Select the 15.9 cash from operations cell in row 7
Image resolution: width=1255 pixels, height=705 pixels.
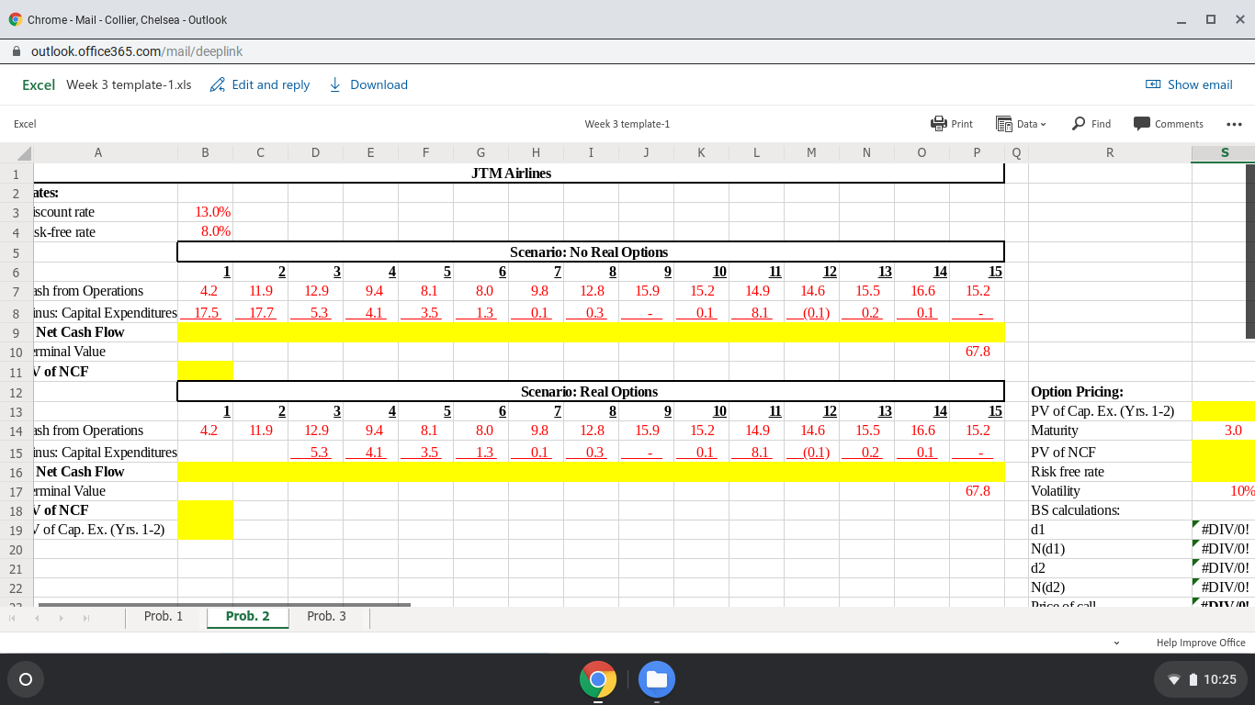pos(646,291)
